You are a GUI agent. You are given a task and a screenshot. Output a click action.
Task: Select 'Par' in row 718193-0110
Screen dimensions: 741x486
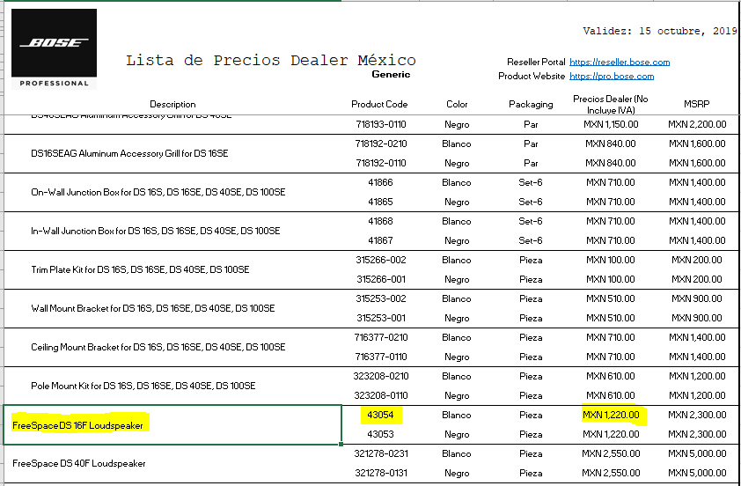tap(531, 124)
